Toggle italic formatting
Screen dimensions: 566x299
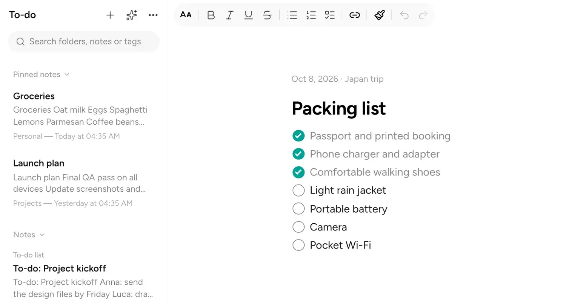229,15
